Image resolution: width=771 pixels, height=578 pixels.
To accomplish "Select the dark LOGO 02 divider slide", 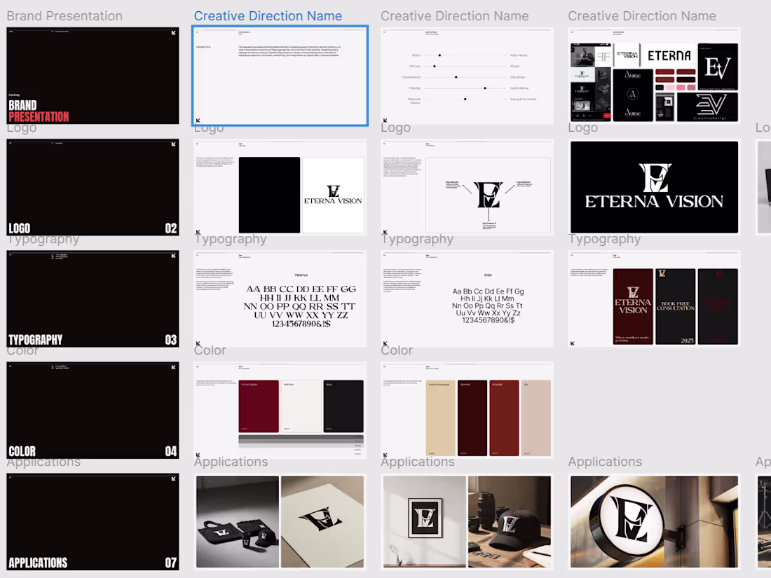I will click(93, 187).
